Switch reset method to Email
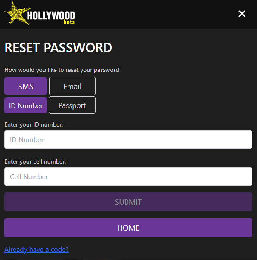 (72, 86)
